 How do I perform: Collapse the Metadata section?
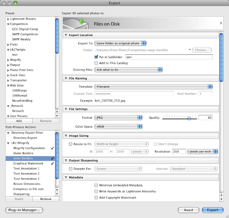pos(66,177)
